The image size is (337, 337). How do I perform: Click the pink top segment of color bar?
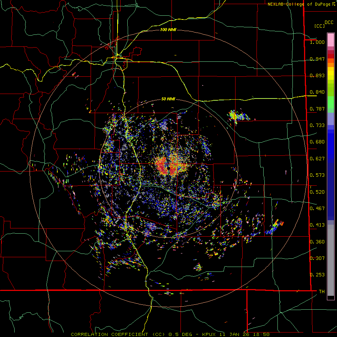(331, 40)
